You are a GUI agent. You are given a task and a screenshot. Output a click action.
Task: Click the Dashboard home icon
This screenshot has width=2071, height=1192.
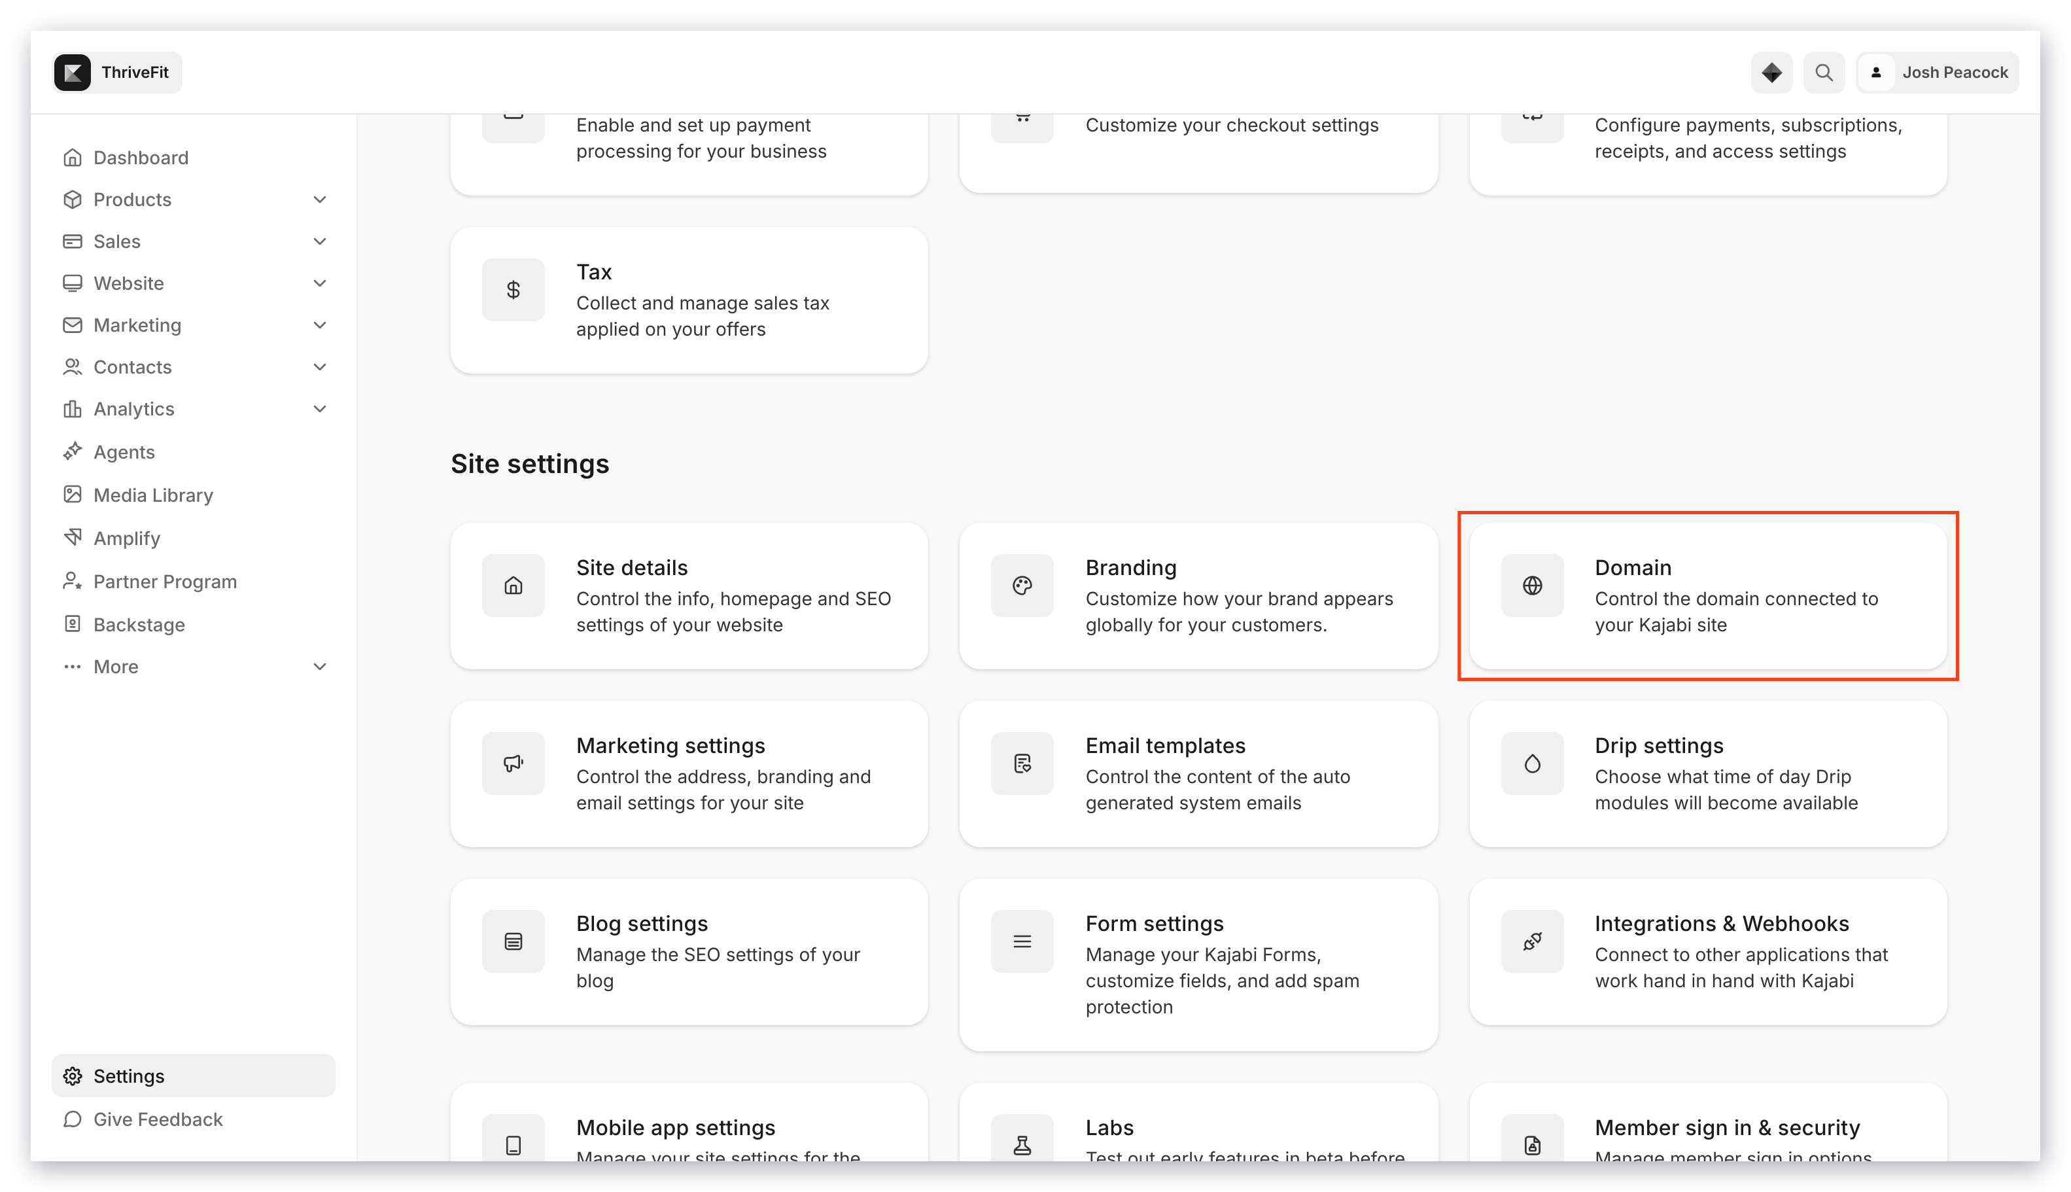click(72, 157)
